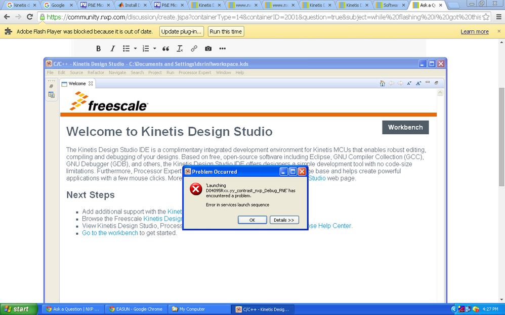Navigate back arrow in Welcome toolbar
The image size is (505, 315).
391,83
